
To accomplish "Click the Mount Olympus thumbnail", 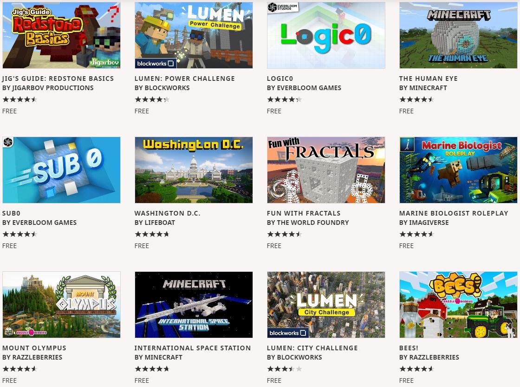I will (61, 305).
